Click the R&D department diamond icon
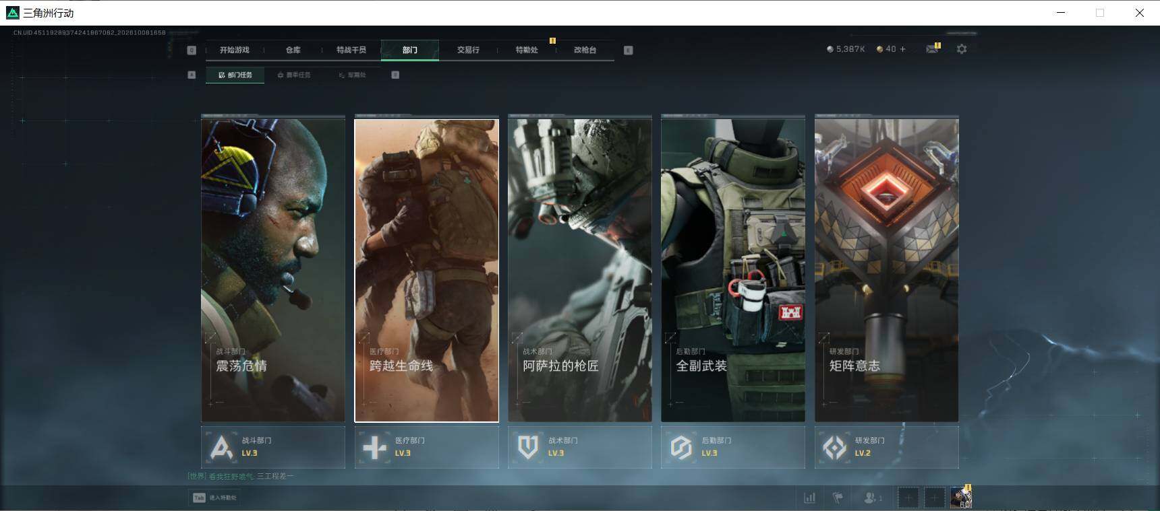 pos(835,447)
